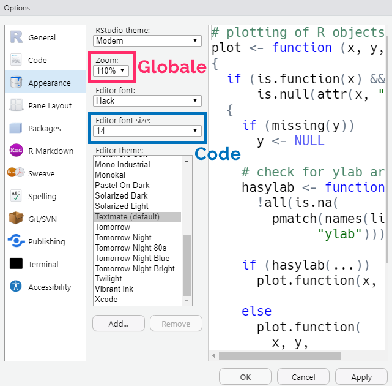Image resolution: width=392 pixels, height=386 pixels.
Task: Select Solarized Light theme
Action: 137,206
